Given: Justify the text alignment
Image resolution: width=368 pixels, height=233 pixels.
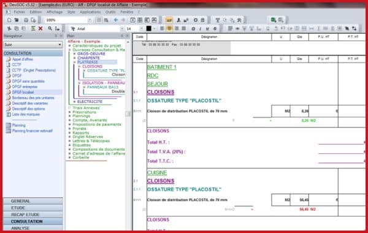Looking at the screenshot, I should 184,29.
